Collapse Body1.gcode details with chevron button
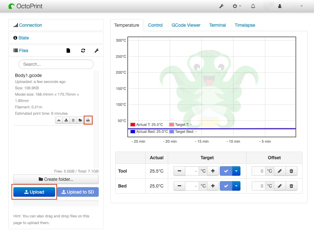Image resolution: width=314 pixels, height=232 pixels. (59, 120)
